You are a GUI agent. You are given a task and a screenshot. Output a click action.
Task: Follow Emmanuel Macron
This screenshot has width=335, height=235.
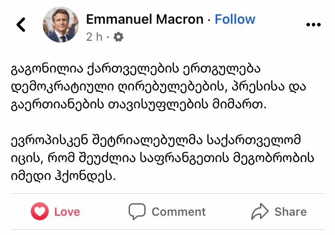tap(235, 19)
